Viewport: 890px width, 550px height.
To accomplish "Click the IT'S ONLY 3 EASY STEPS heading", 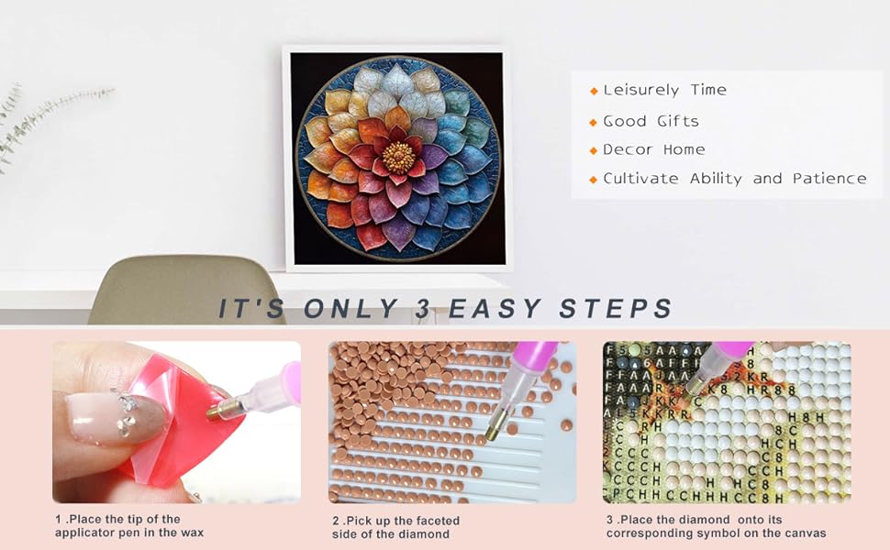I will [x=446, y=308].
